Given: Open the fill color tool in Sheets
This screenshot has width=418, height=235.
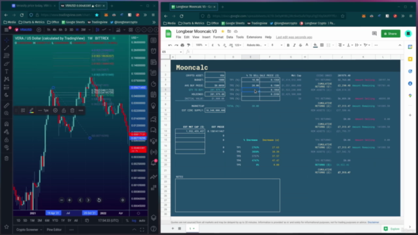Looking at the screenshot, I should [x=315, y=45].
